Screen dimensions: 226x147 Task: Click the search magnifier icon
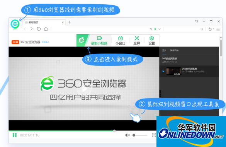tap(202, 29)
